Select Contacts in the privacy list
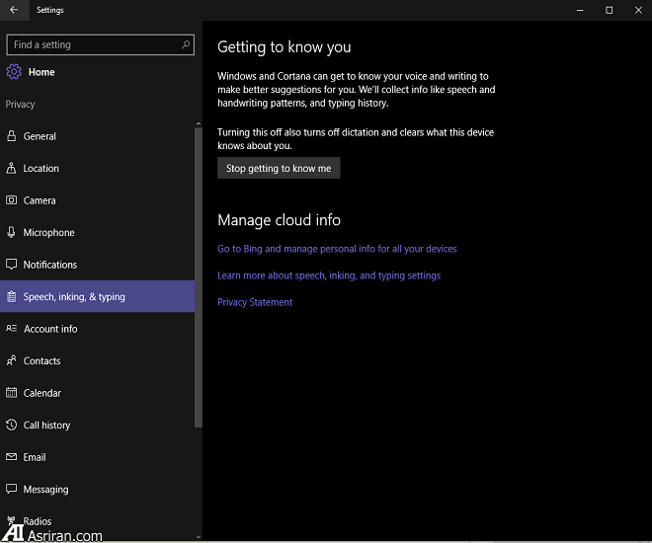The image size is (652, 543). (42, 361)
